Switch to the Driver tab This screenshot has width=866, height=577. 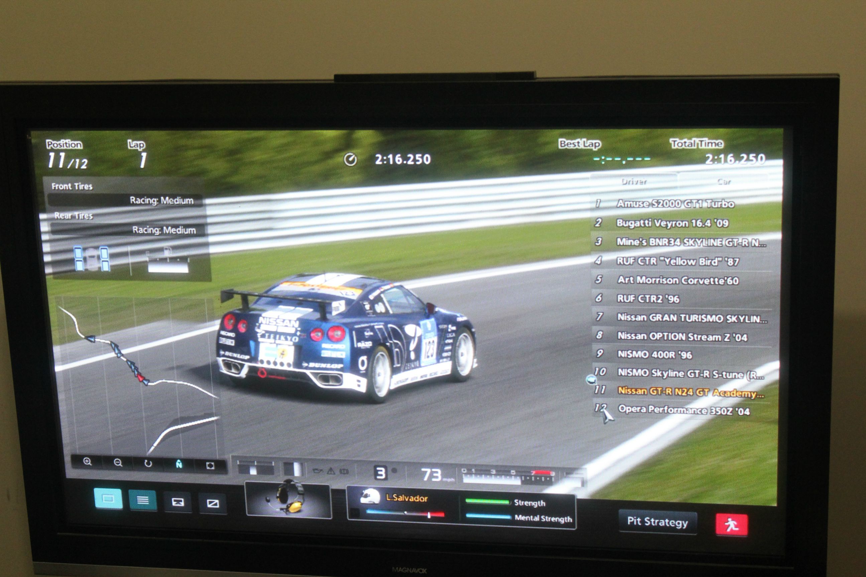pos(634,181)
